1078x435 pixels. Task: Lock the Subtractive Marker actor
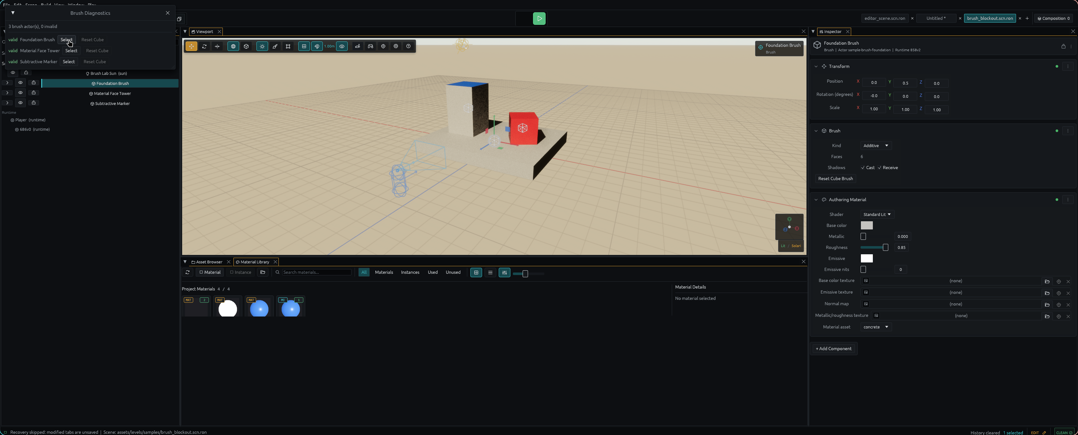(33, 103)
